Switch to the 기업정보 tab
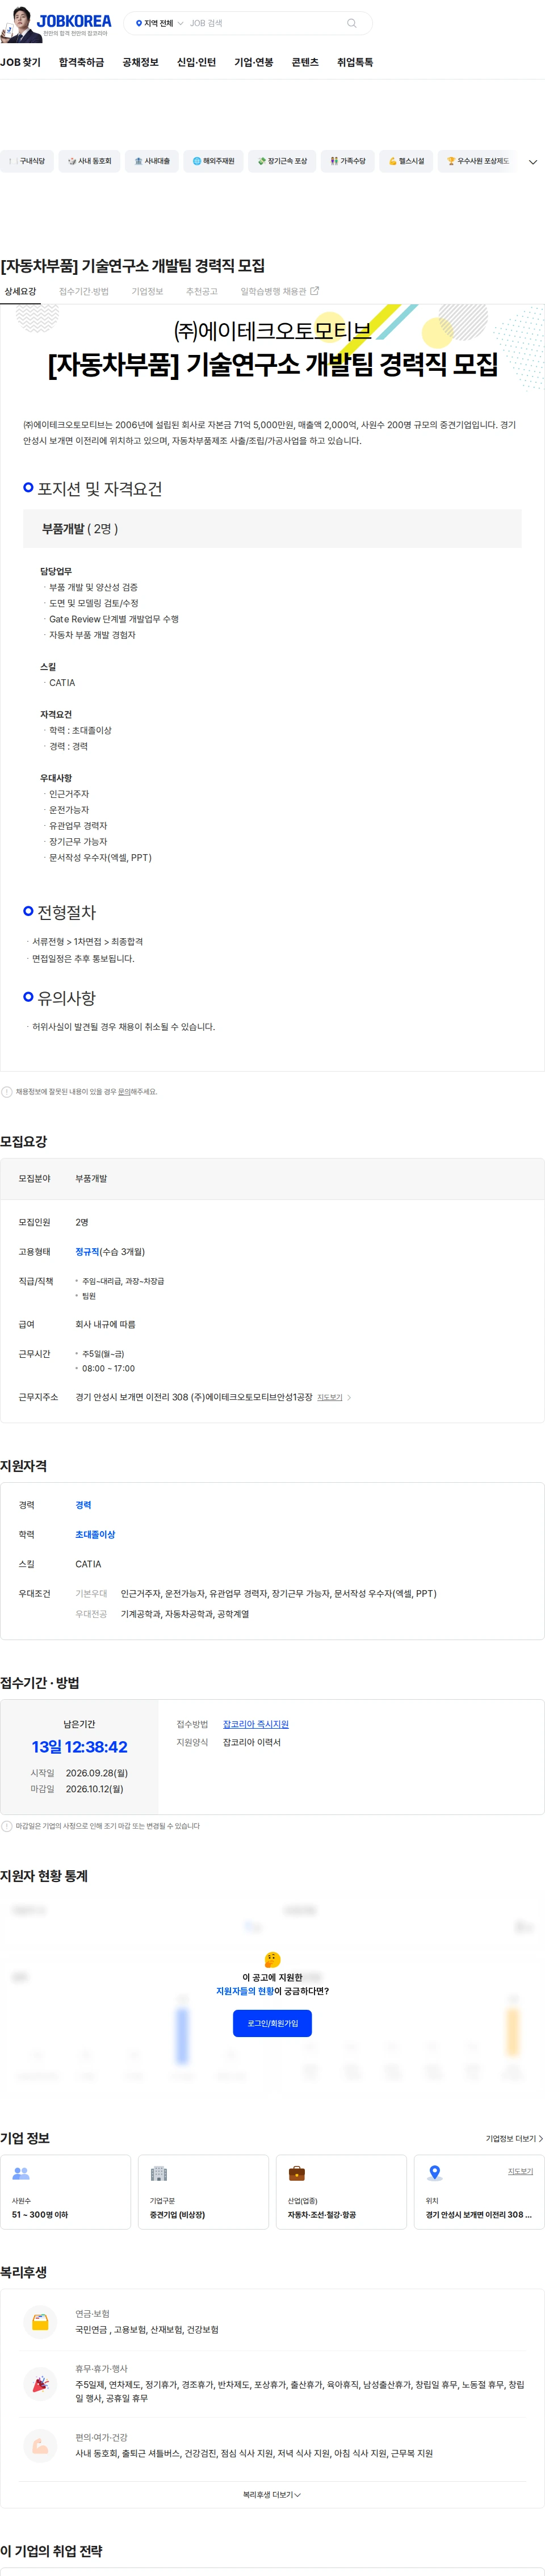Viewport: 545px width, 2576px height. (147, 292)
